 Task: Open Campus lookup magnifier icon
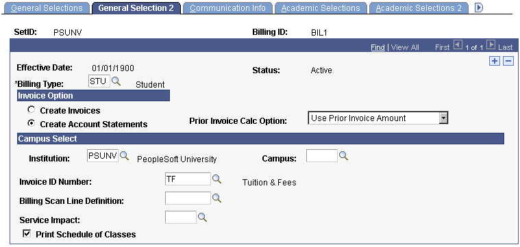click(x=343, y=155)
